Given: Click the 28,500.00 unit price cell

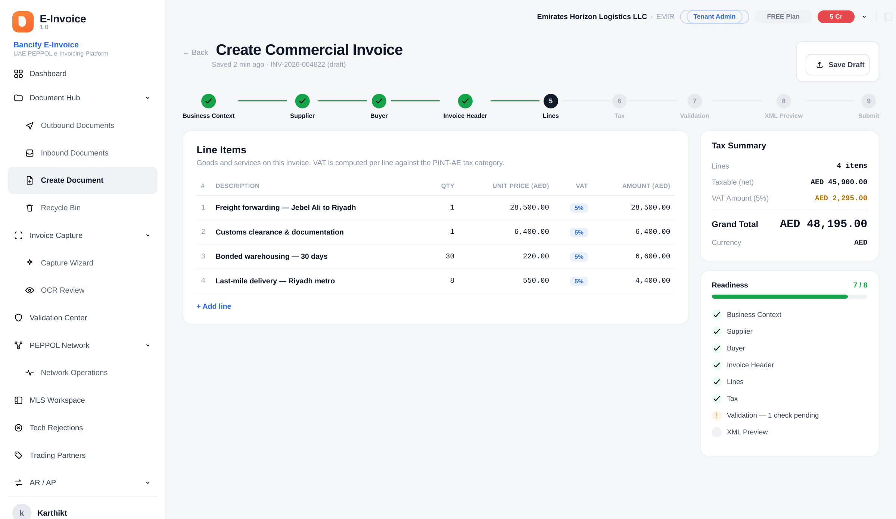Looking at the screenshot, I should [529, 207].
